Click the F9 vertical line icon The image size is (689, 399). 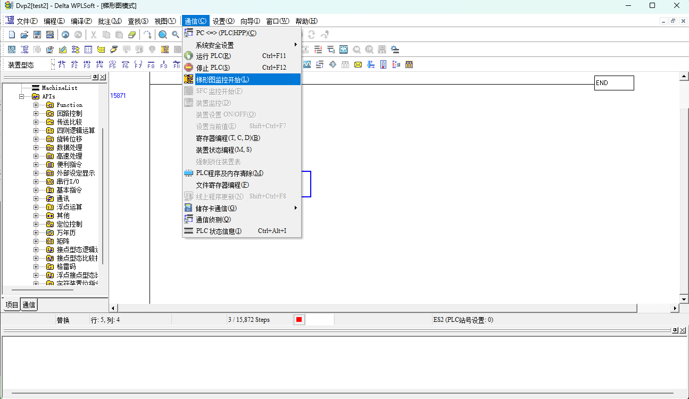pos(164,64)
